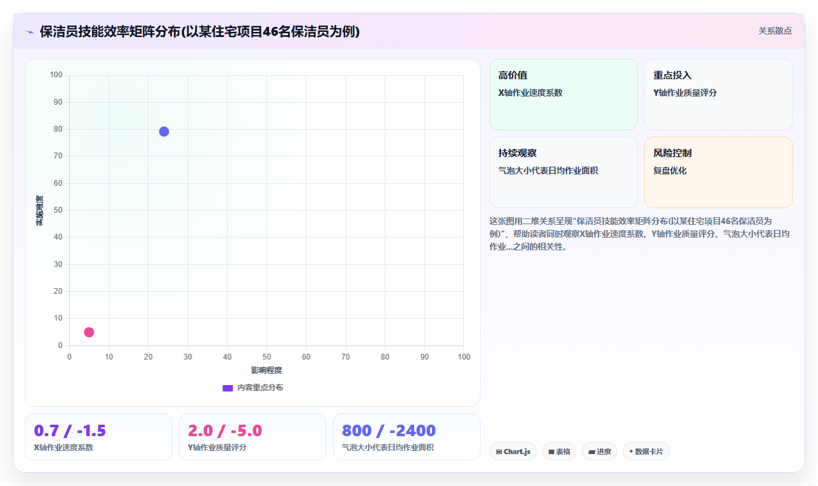Toggle the 内容重点分布 legend entry
Screen dimensions: 818x486
(252, 388)
